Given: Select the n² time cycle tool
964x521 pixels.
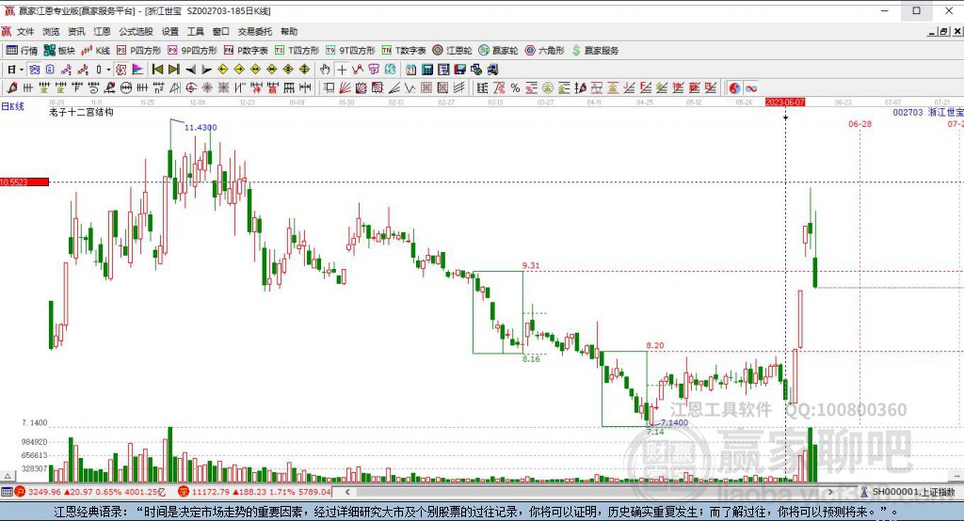Looking at the screenshot, I should pos(158,87).
